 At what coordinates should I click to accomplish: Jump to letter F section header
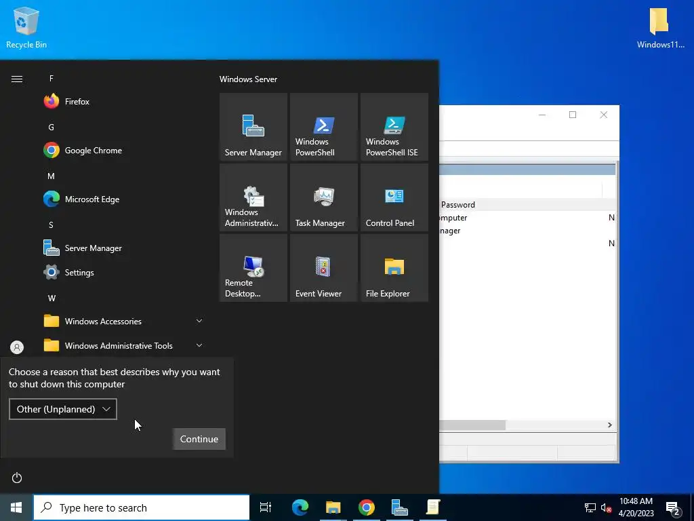coord(52,79)
